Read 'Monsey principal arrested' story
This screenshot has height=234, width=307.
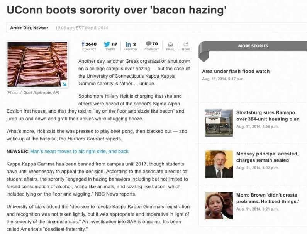267,157
